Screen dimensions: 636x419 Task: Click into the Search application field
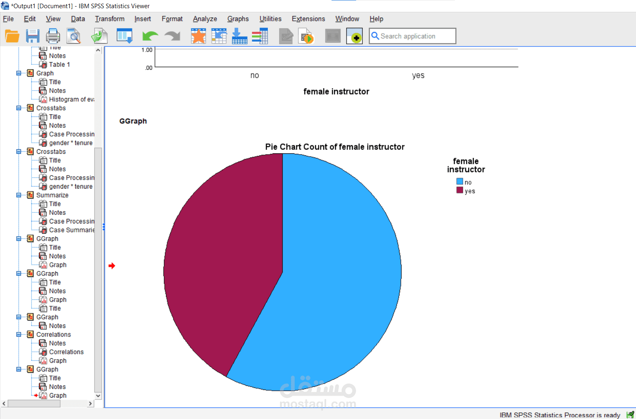coord(413,36)
